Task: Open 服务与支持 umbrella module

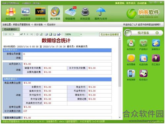Action: coord(101,14)
